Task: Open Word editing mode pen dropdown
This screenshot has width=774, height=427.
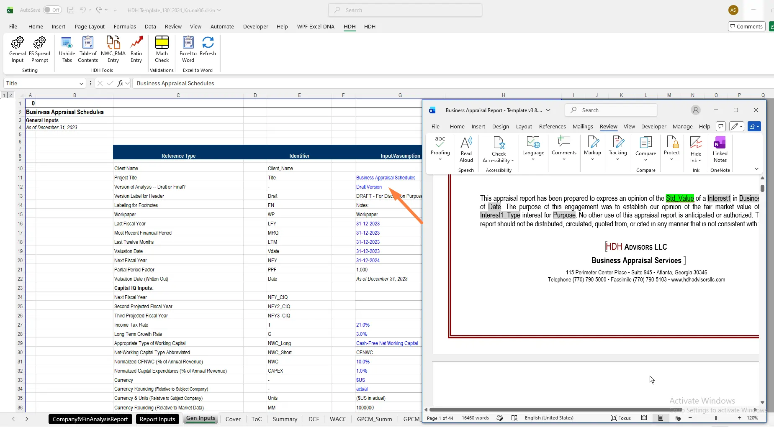Action: point(736,126)
